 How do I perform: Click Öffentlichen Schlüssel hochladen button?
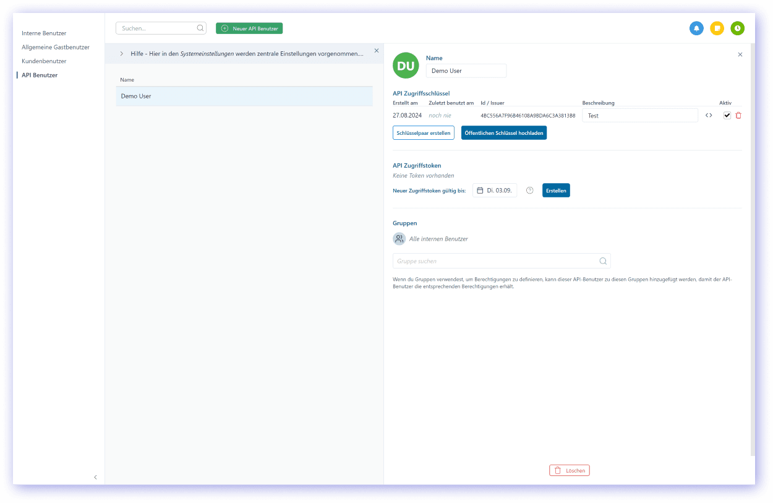pos(503,133)
